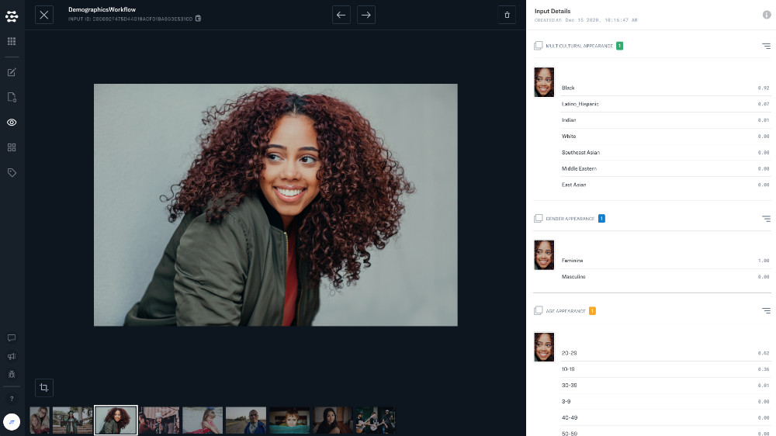
Task: Open the user avatar at sidebar bottom
Action: pos(12,422)
